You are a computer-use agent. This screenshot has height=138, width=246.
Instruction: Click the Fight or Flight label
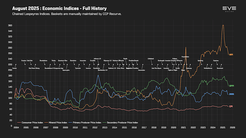[x=172, y=70]
